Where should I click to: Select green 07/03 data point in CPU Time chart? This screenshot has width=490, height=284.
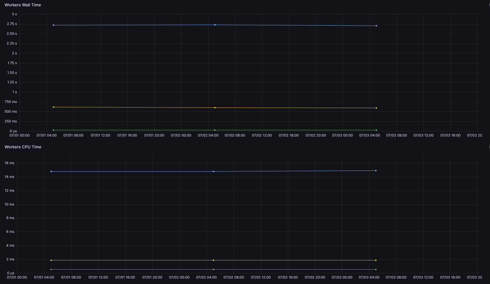pos(376,270)
